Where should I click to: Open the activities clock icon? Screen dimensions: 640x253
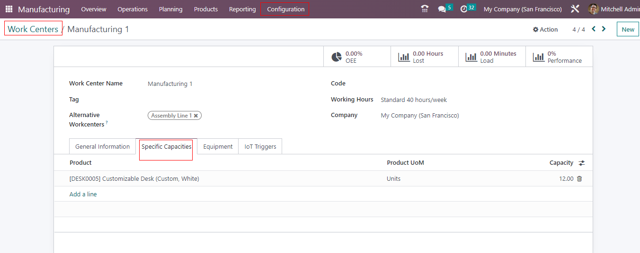click(x=464, y=9)
